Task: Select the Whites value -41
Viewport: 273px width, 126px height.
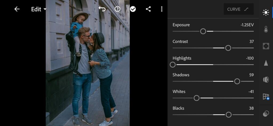Action: pyautogui.click(x=251, y=92)
